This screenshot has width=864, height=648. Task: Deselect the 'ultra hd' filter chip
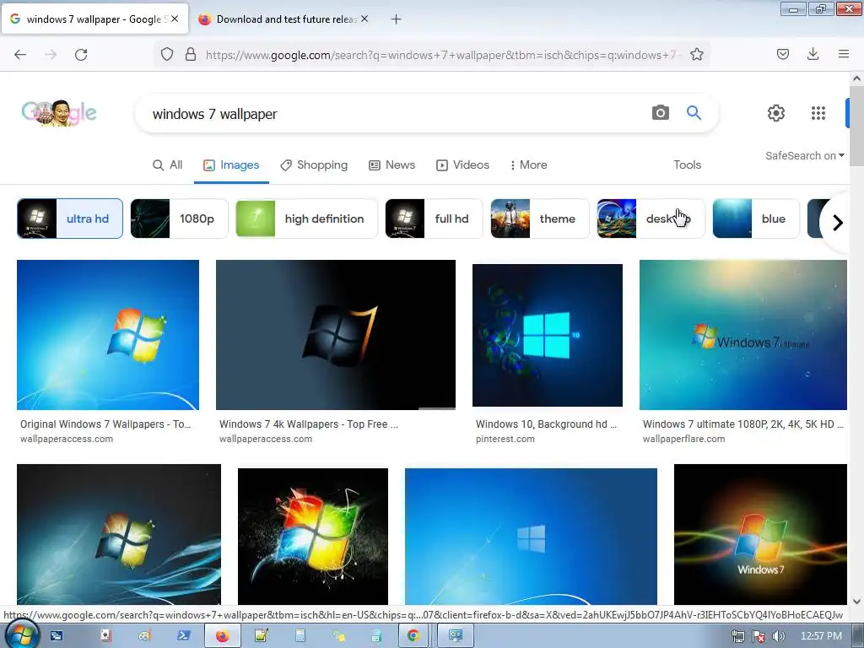(x=70, y=219)
